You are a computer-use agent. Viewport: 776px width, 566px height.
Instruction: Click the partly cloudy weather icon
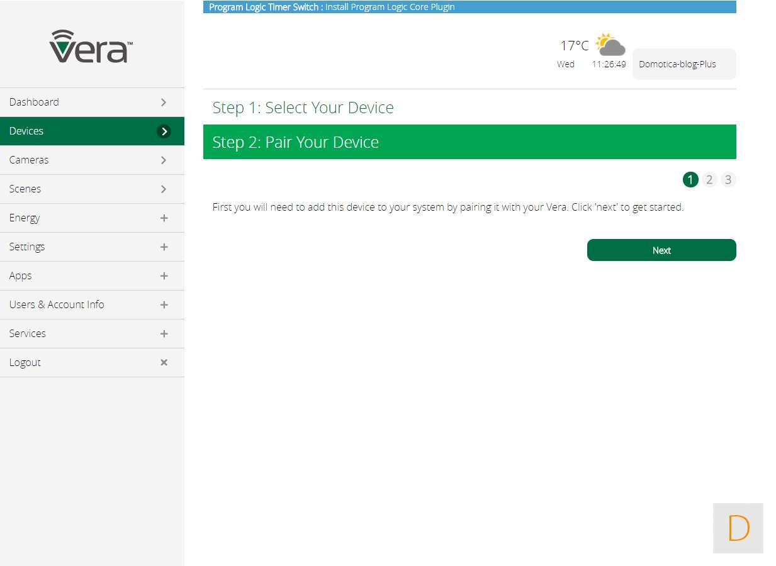click(x=610, y=45)
